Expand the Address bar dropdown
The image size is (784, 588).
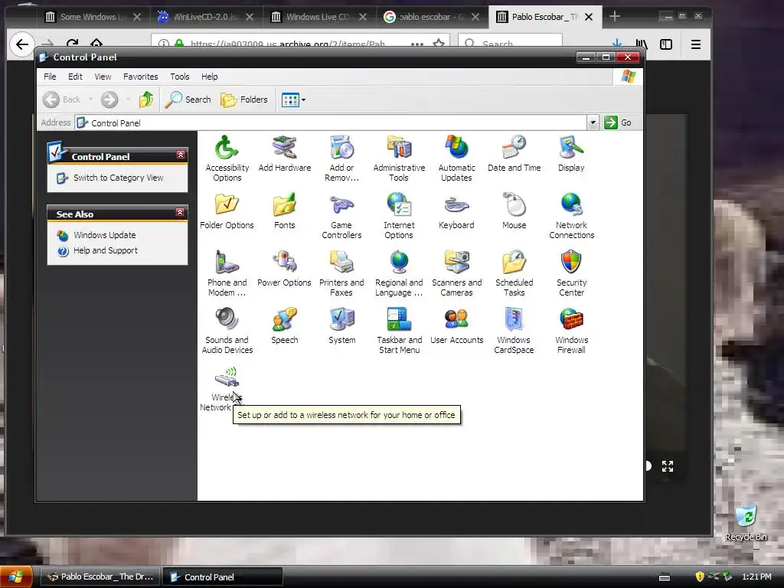[593, 122]
